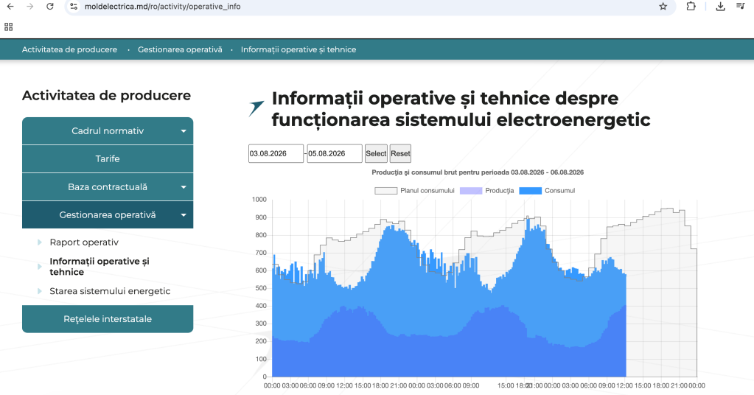Expand Cadrul normativ dropdown arrow
754x395 pixels.
point(184,131)
